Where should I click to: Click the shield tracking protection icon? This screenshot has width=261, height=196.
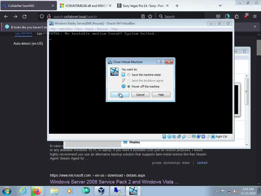(x=42, y=17)
